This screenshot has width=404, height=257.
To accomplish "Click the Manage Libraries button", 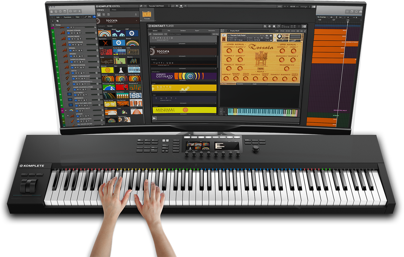I will pos(158,34).
